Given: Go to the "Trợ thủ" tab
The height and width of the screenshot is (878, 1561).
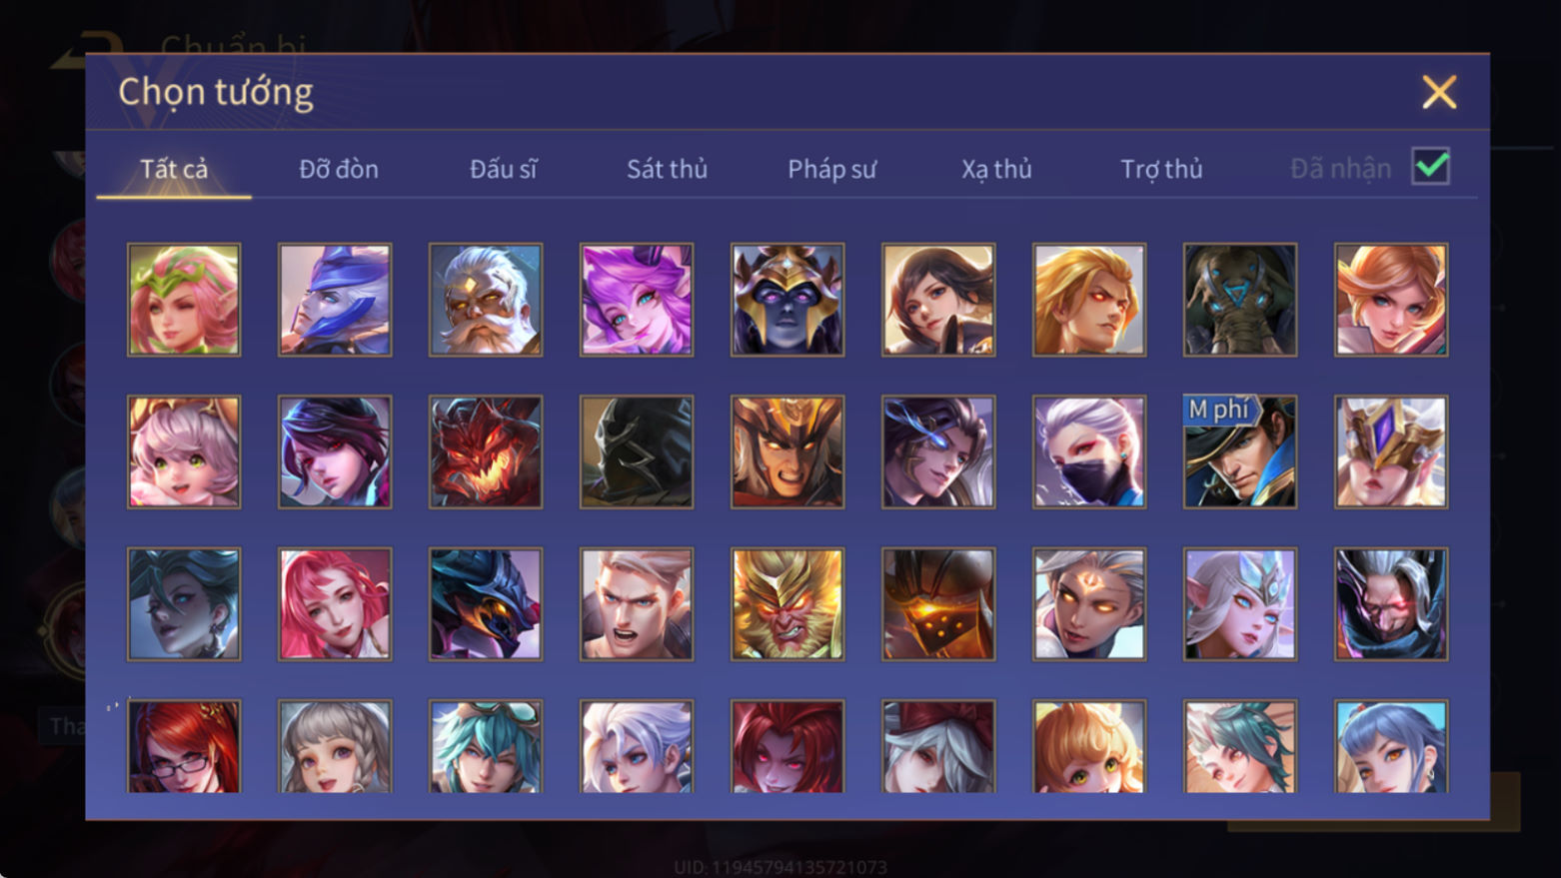Looking at the screenshot, I should 1161,169.
